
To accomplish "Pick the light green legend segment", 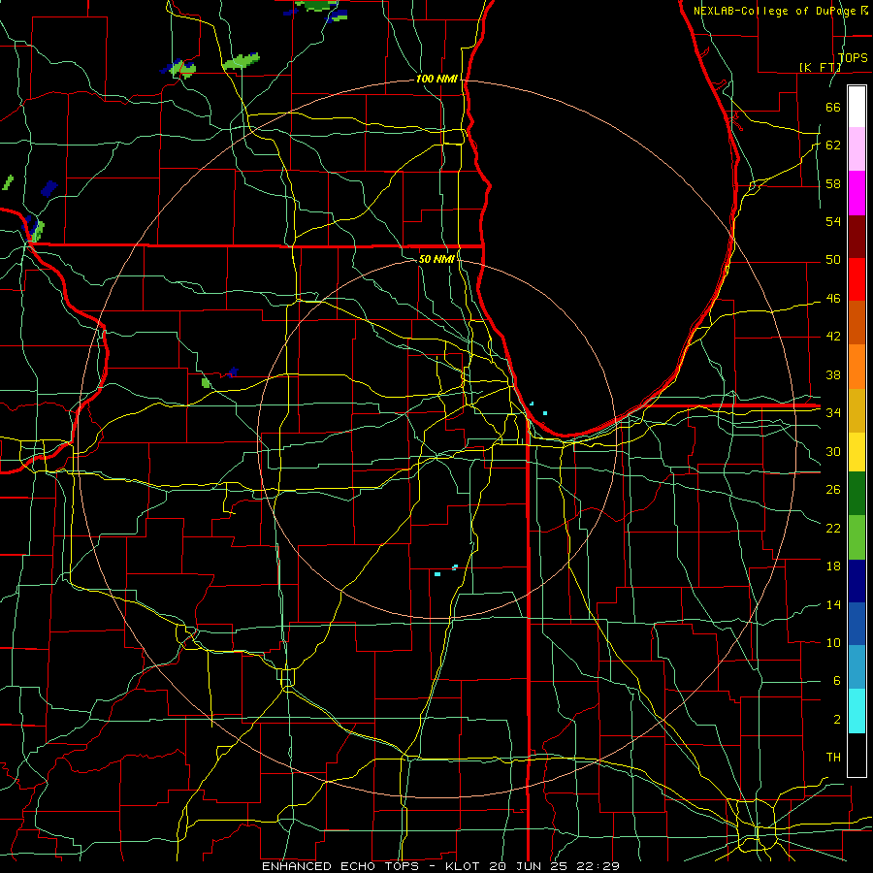I will click(x=857, y=537).
